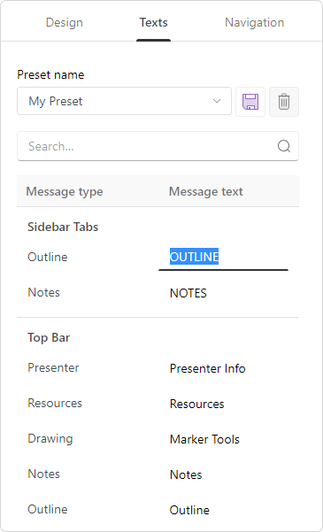Open the My Preset dropdown
The height and width of the screenshot is (532, 323).
point(124,101)
